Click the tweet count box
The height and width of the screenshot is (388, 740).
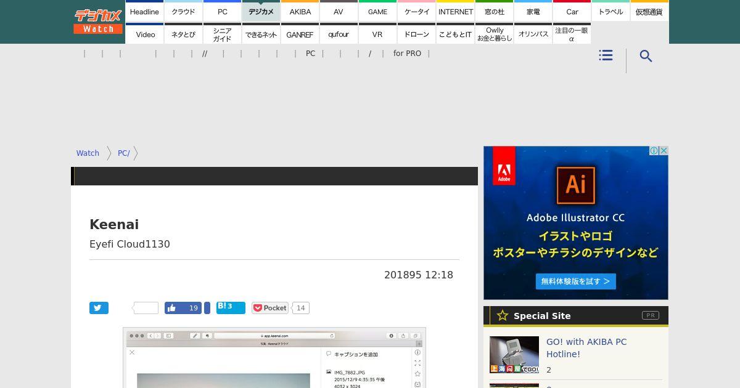146,308
